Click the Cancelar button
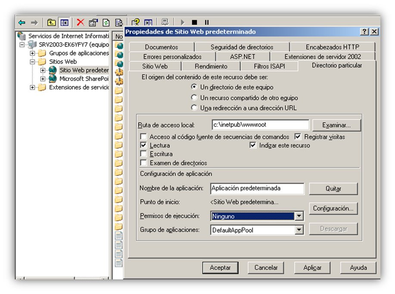This screenshot has height=294, width=395. tap(266, 268)
